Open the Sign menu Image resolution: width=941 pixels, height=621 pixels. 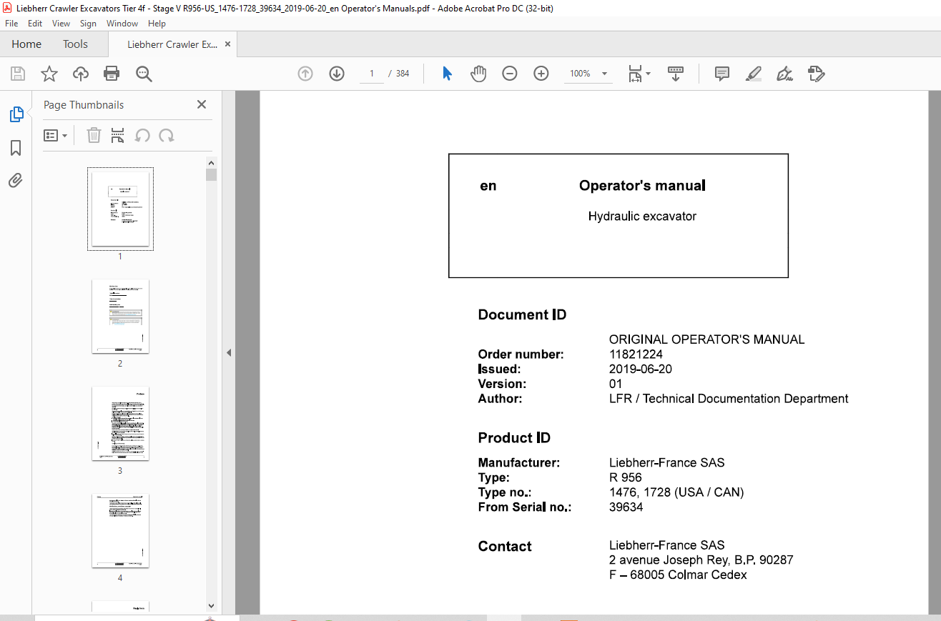coord(88,24)
